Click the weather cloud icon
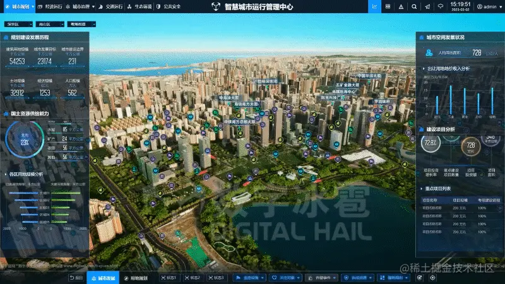505x284 pixels. 440,6
